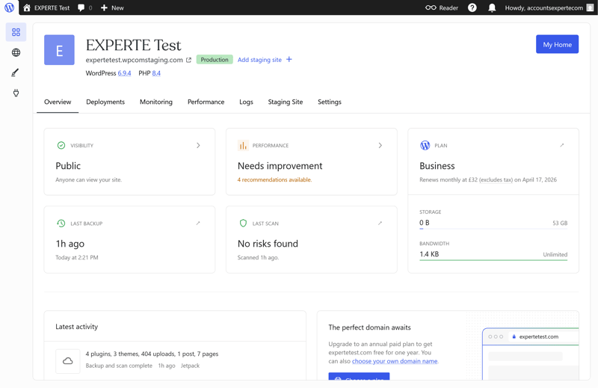Click the user avatar beside Howdy

(590, 7)
